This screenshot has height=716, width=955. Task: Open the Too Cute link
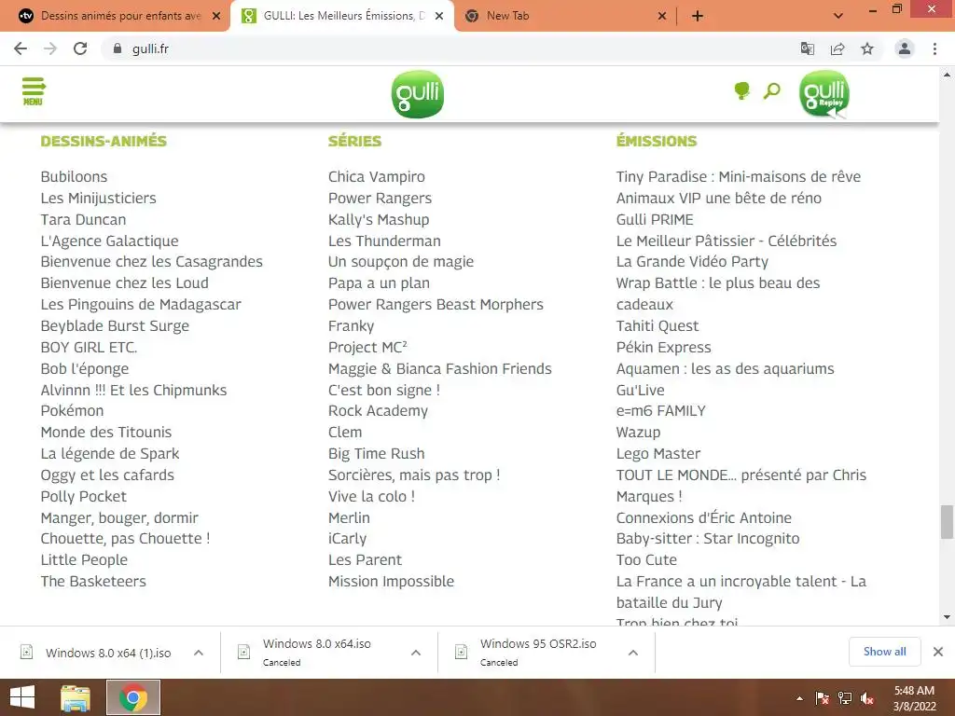point(646,560)
